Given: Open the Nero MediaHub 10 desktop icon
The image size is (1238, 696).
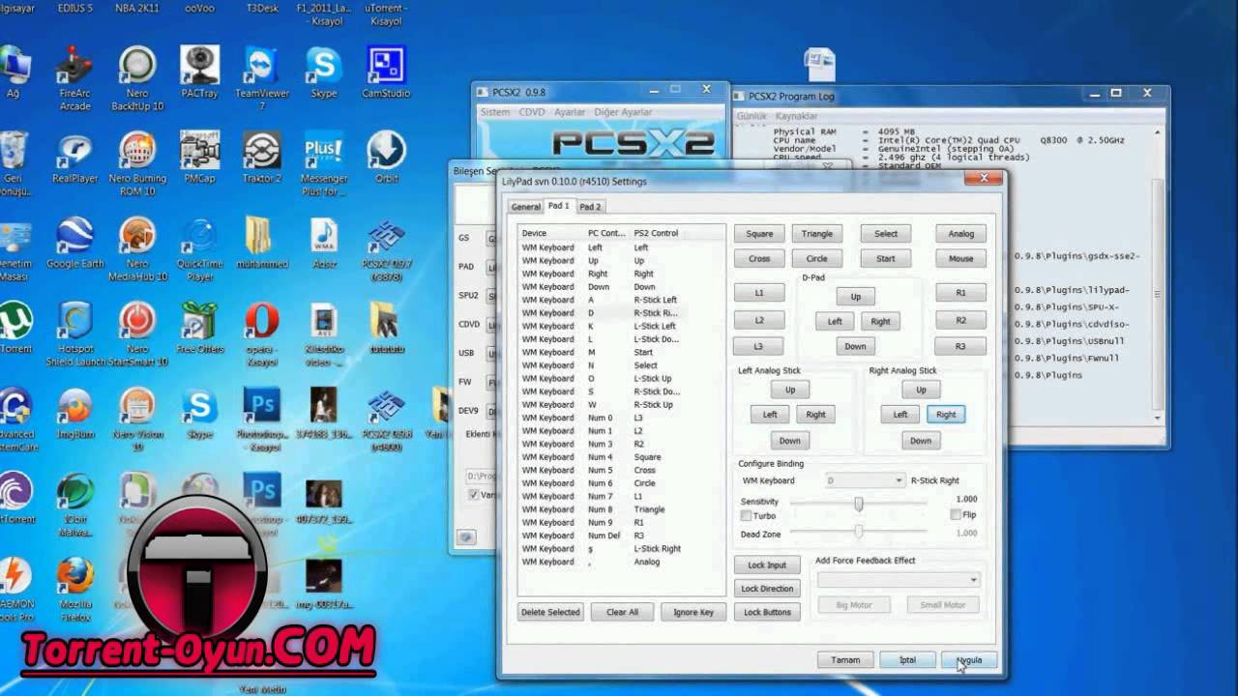Looking at the screenshot, I should (x=136, y=248).
